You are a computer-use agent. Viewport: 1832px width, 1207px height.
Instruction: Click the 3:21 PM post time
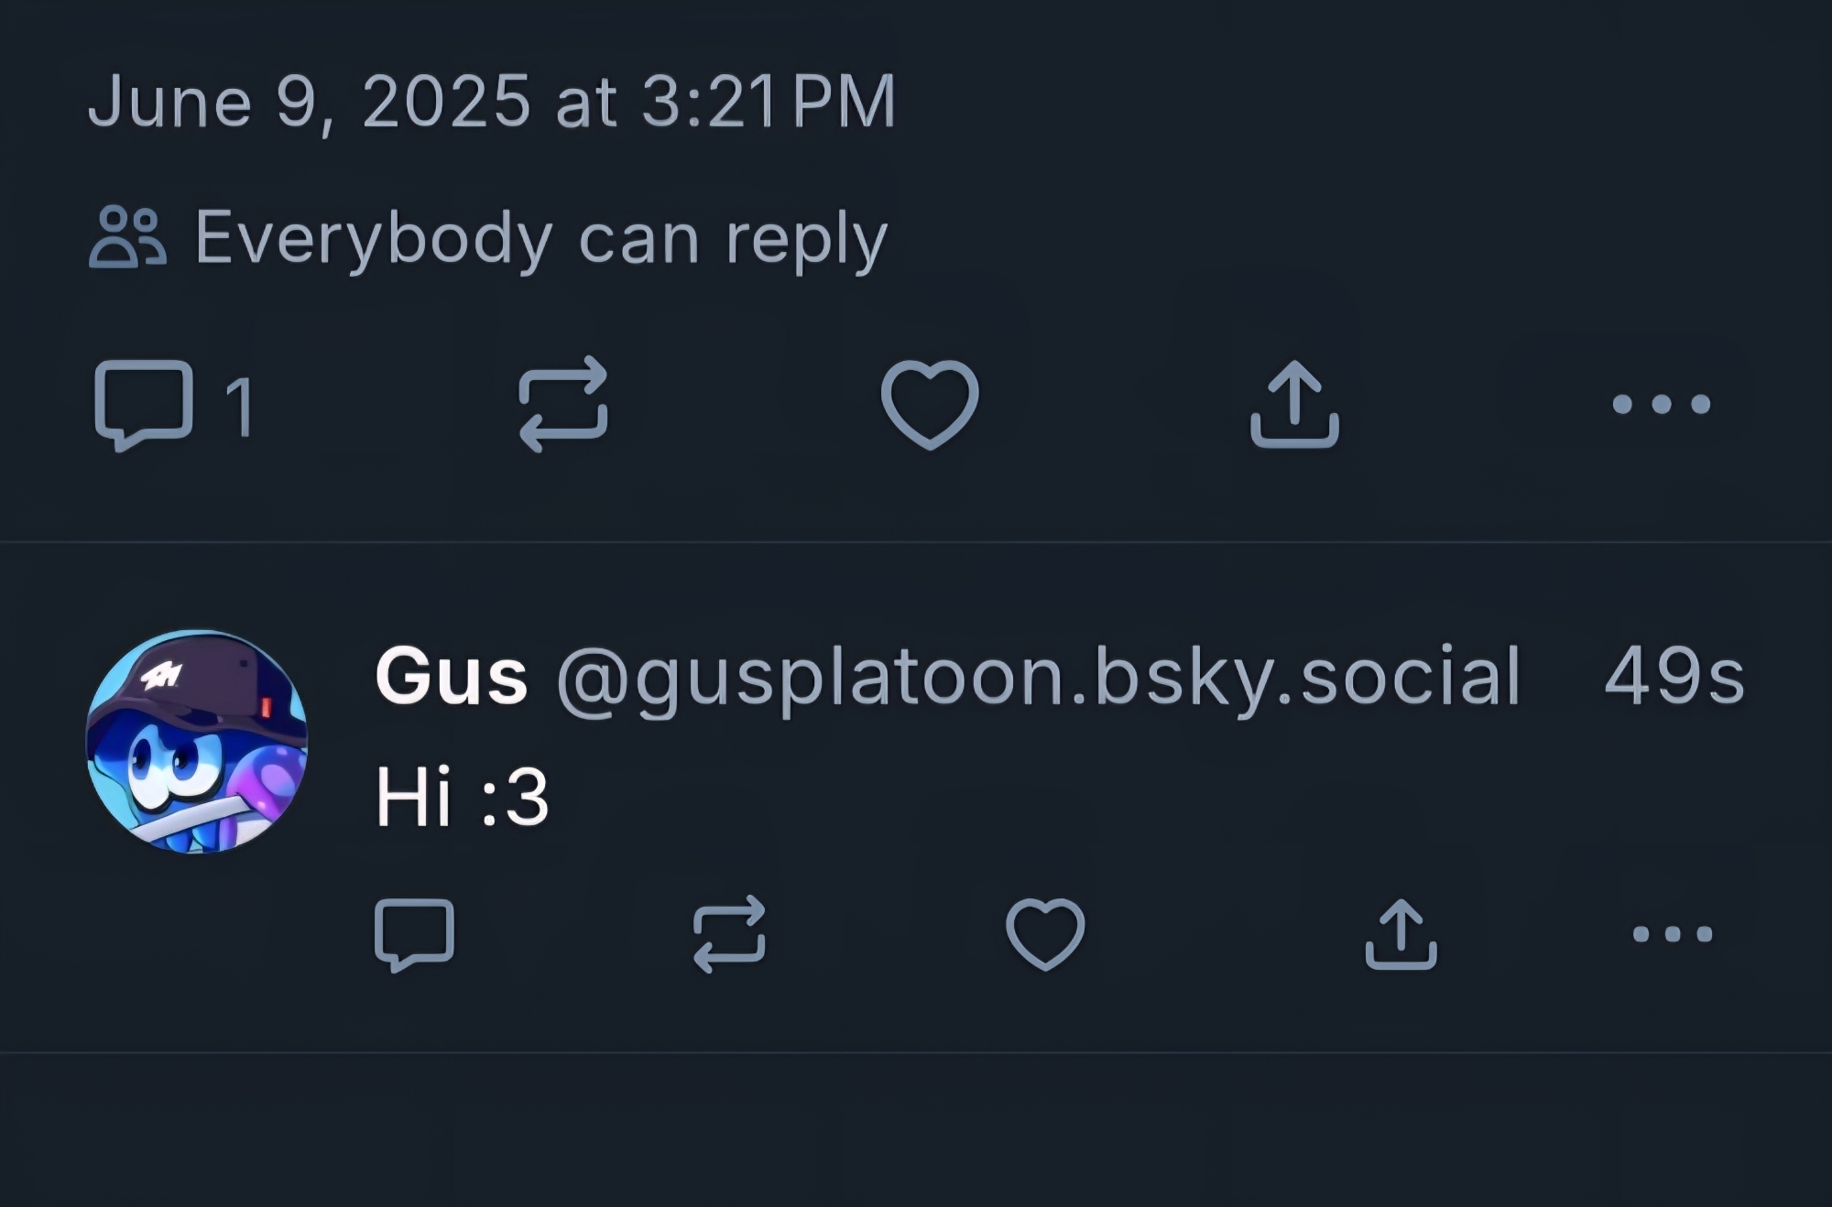(768, 102)
